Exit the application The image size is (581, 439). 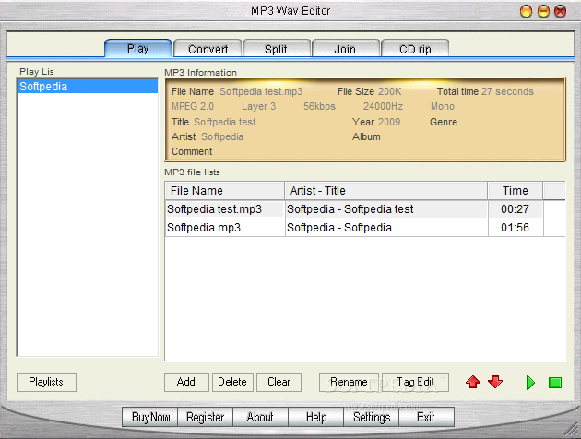[426, 417]
